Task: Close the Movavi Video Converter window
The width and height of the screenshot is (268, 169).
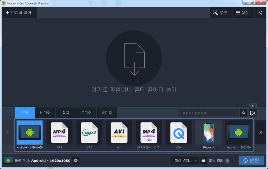Action: [x=261, y=3]
